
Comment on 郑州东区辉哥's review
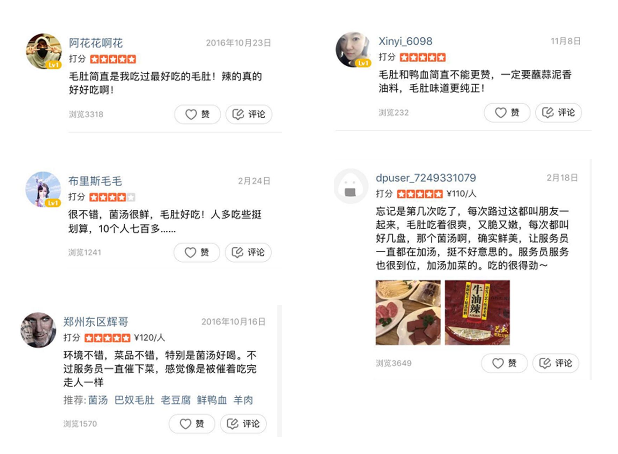pyautogui.click(x=243, y=424)
